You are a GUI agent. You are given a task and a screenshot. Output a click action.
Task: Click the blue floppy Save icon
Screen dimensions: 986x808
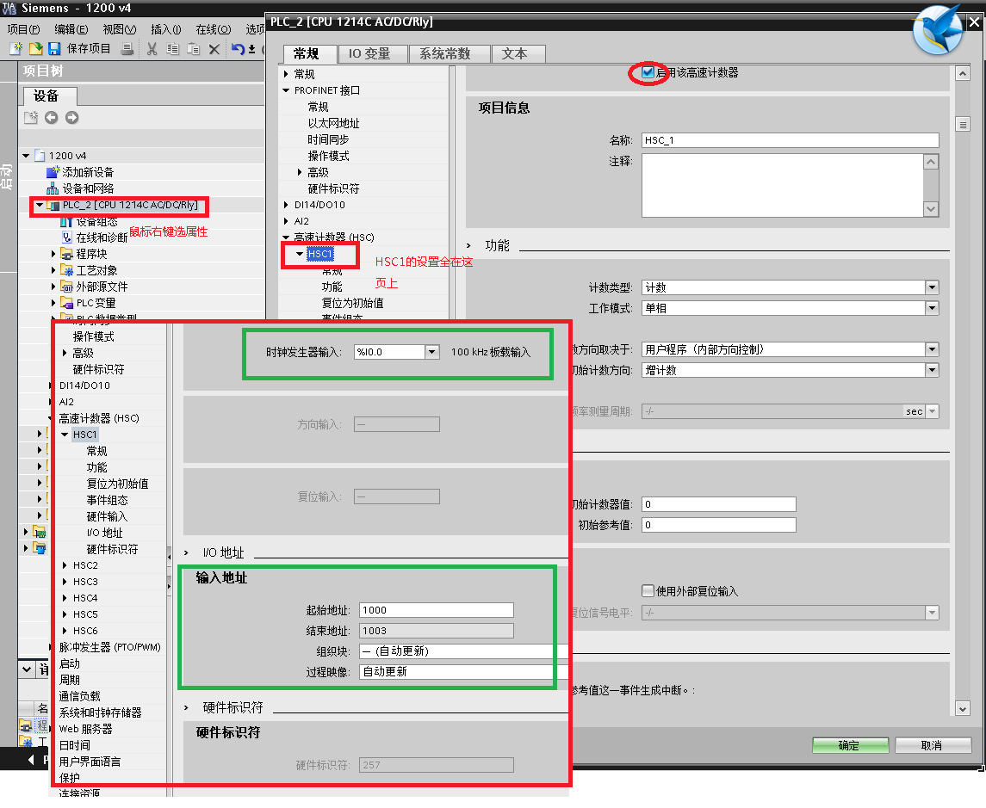coord(54,48)
